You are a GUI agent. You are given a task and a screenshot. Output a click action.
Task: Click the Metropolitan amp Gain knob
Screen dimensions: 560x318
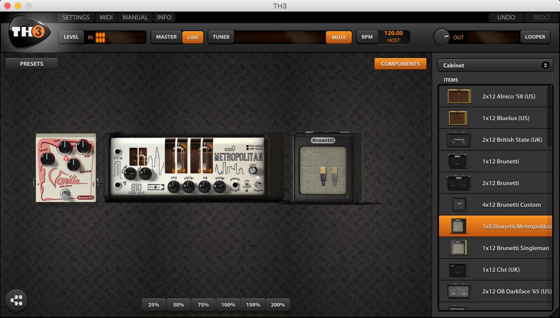tap(174, 187)
